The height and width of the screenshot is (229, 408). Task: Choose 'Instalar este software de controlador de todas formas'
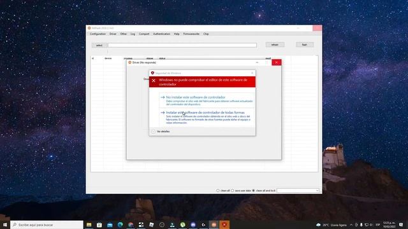(x=207, y=117)
